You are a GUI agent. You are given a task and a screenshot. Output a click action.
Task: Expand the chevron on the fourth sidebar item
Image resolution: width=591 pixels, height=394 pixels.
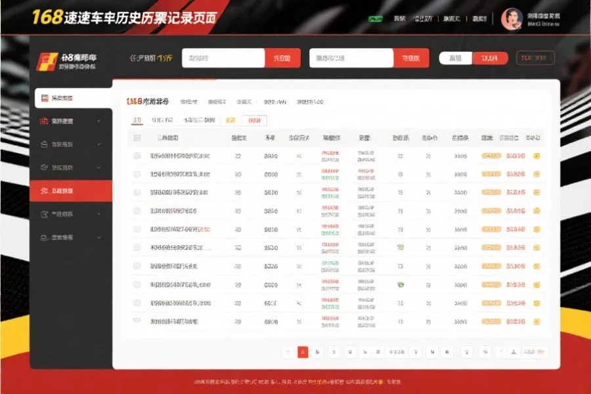(98, 167)
